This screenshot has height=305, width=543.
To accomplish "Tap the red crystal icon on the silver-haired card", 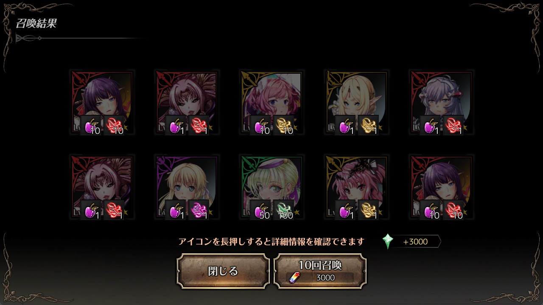I will 453,125.
